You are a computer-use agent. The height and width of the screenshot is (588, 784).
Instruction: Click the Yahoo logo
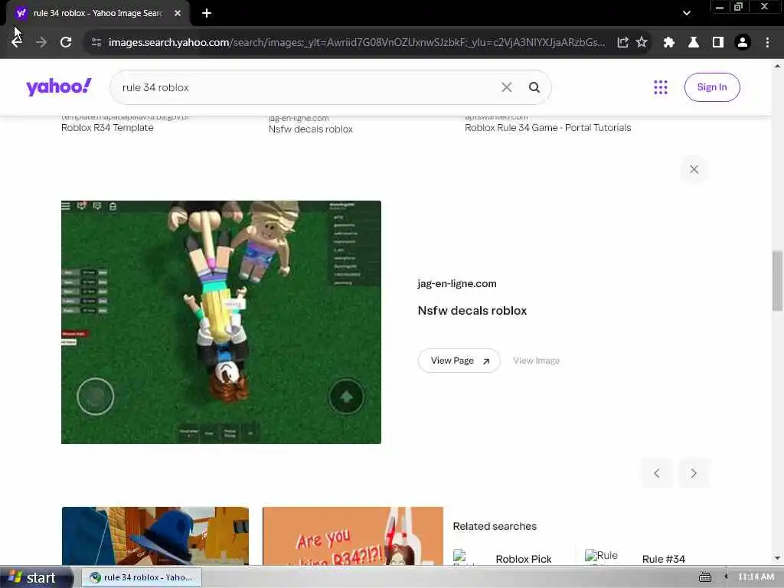click(59, 87)
